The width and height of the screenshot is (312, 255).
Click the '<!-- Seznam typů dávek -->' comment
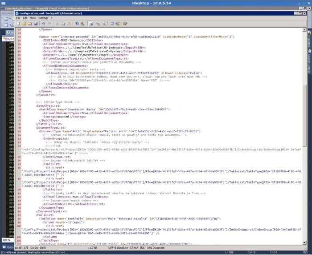57,102
